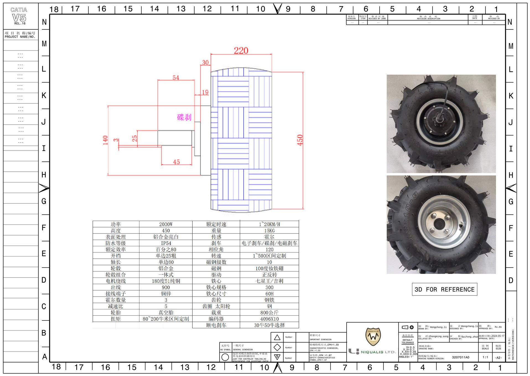Click the 220 width dimension value
This screenshot has width=530, height=376.
click(241, 51)
